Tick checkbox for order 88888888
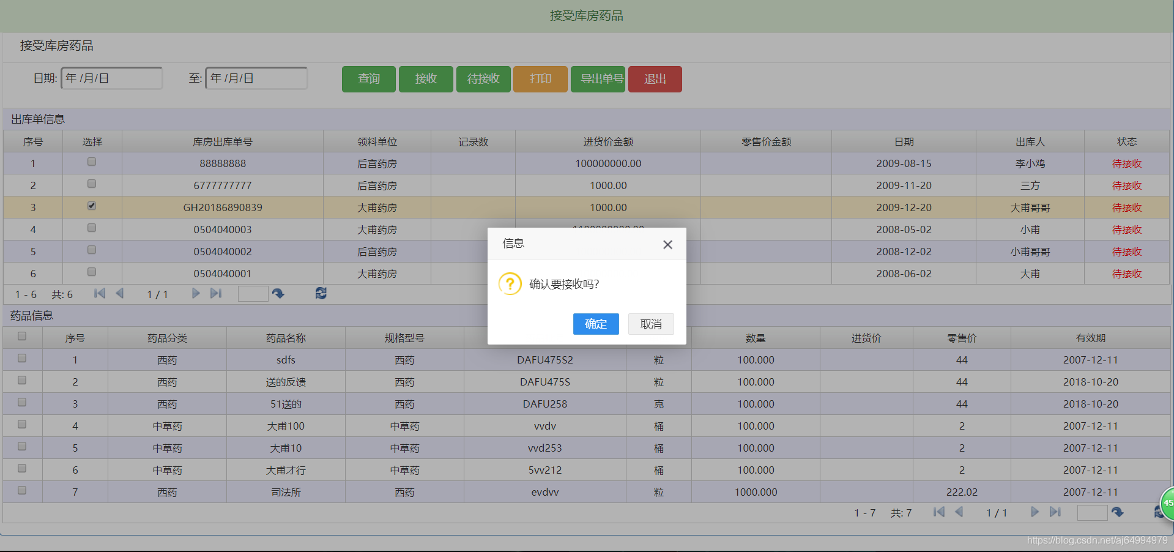Viewport: 1174px width, 552px height. click(92, 162)
